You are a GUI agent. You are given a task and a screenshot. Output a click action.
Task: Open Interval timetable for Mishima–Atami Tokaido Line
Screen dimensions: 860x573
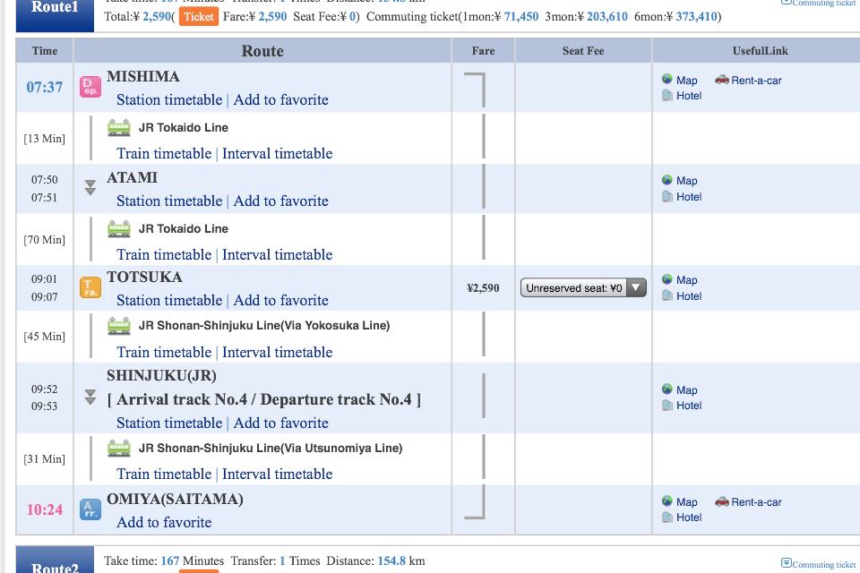[277, 153]
